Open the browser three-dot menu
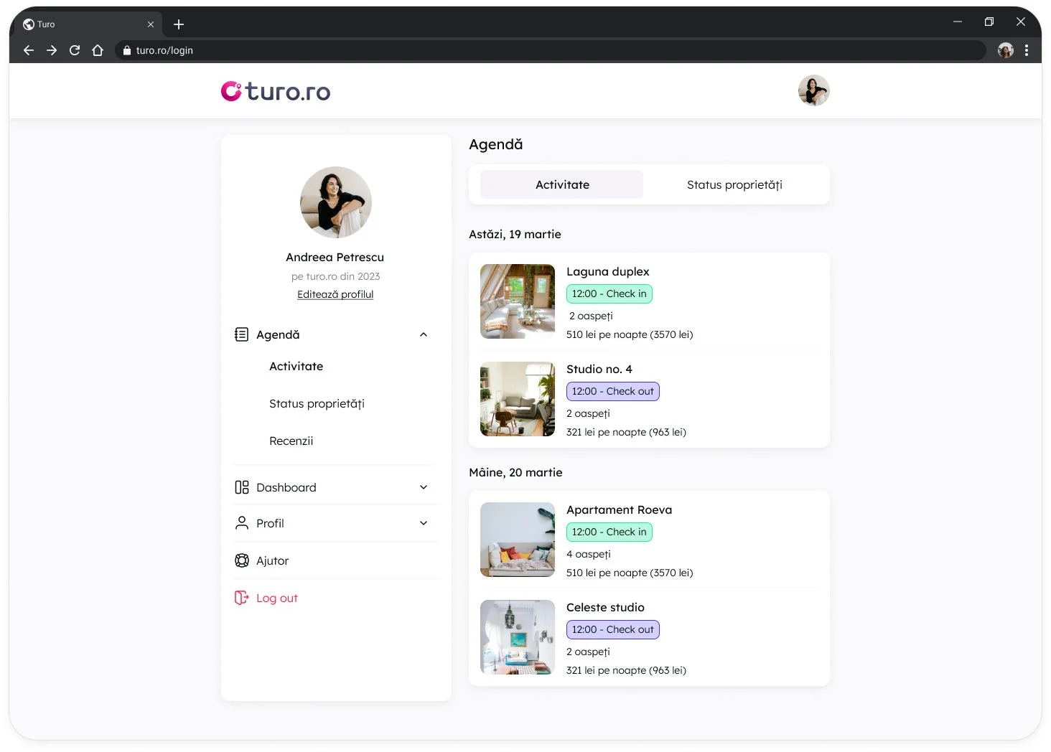 (x=1027, y=50)
